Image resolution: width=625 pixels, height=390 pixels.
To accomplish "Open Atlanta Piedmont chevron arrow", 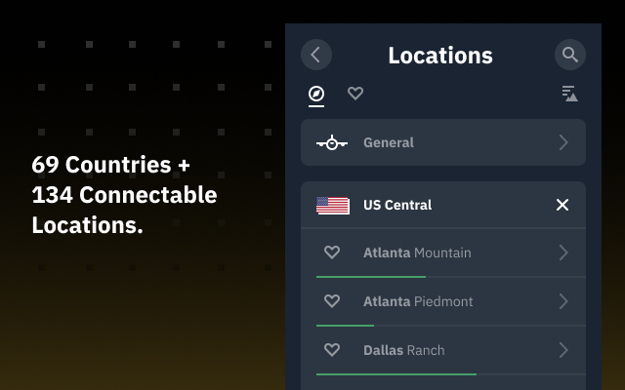I will [x=562, y=301].
